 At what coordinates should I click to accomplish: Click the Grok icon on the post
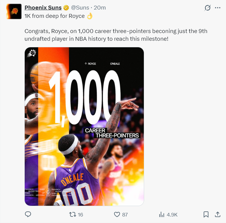208,8
